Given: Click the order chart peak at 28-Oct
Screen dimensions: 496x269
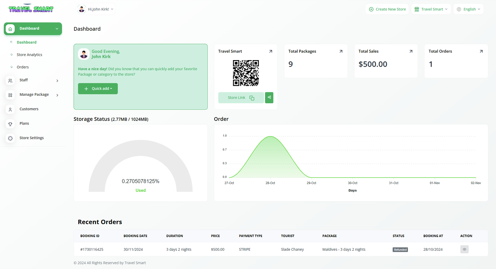Looking at the screenshot, I should point(270,136).
